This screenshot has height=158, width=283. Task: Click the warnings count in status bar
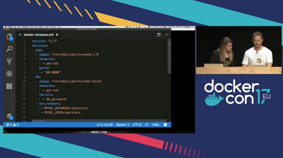click(16, 125)
